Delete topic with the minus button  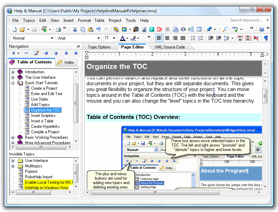point(26,53)
